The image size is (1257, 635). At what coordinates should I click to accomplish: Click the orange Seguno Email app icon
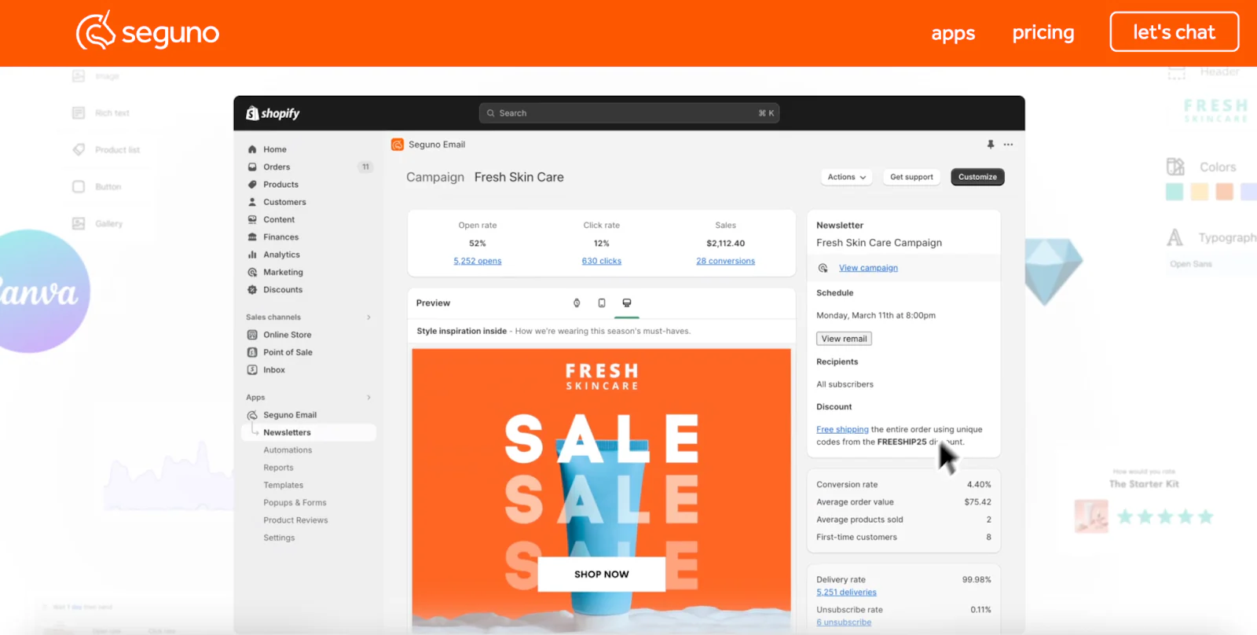[398, 145]
